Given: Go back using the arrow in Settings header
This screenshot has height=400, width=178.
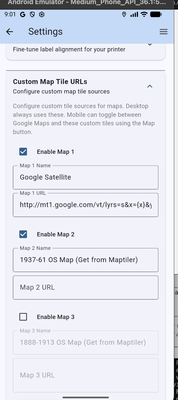Looking at the screenshot, I should point(9,31).
